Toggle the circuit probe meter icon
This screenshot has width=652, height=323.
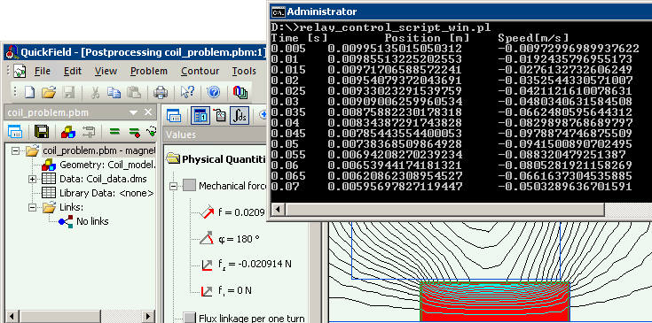pos(219,116)
